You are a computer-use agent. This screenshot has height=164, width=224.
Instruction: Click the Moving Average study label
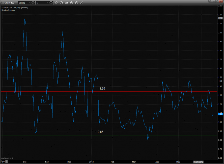(x=8, y=10)
